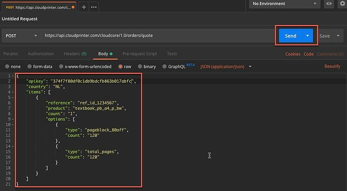
Task: Collapse the items array fold at line 4
Action: (13, 92)
